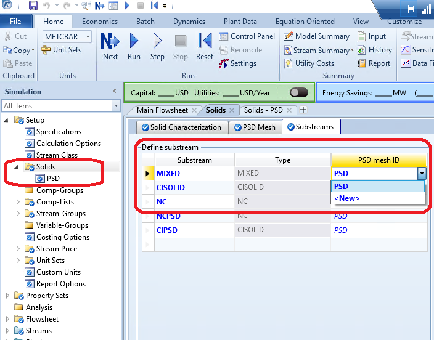Click the PSD mesh ID column header
The width and height of the screenshot is (434, 340).
(x=379, y=160)
